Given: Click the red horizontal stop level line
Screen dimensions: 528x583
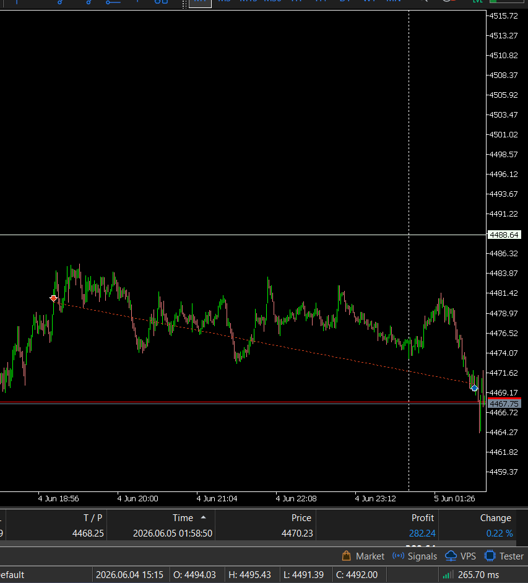Looking at the screenshot, I should pos(241,402).
